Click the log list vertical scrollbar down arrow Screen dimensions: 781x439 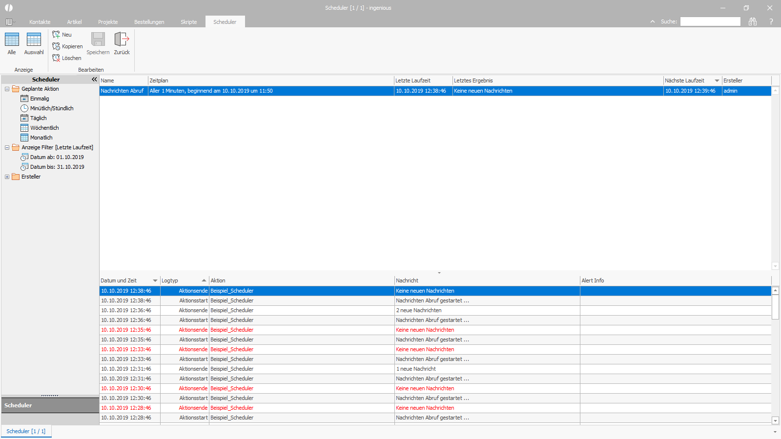pyautogui.click(x=775, y=420)
